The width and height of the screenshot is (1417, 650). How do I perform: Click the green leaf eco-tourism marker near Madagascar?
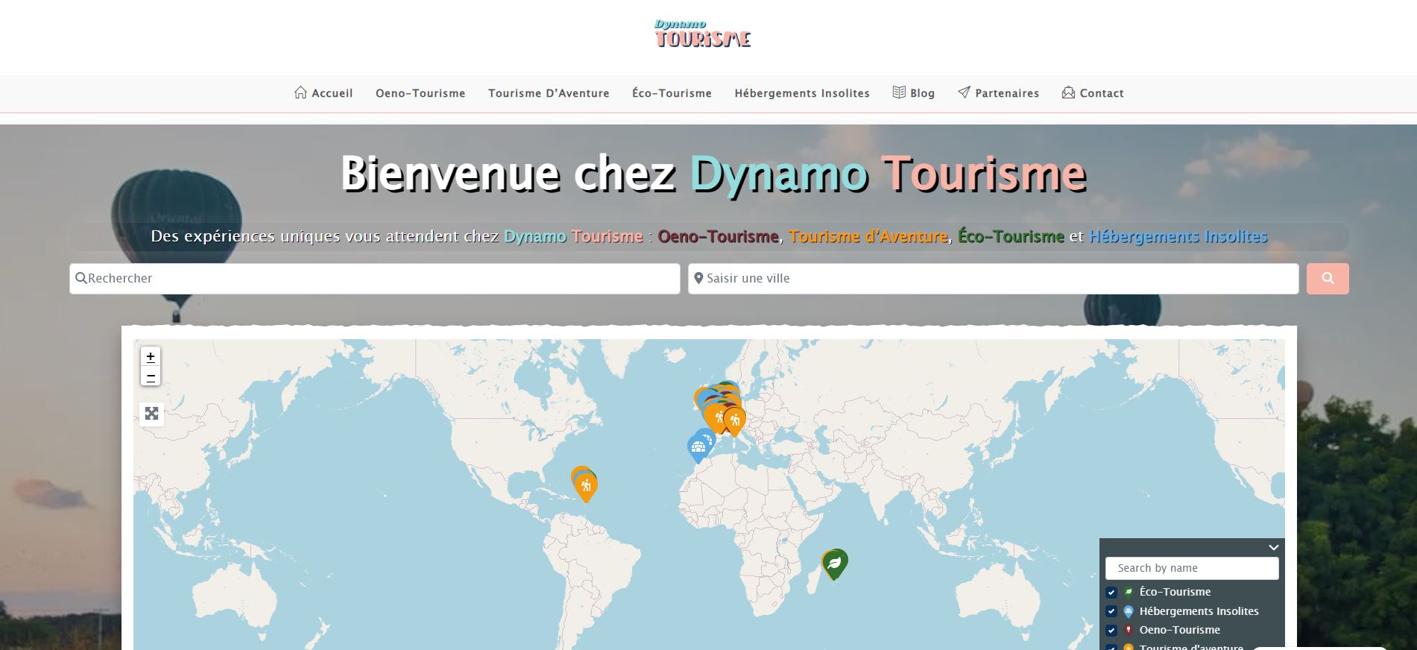coord(836,562)
